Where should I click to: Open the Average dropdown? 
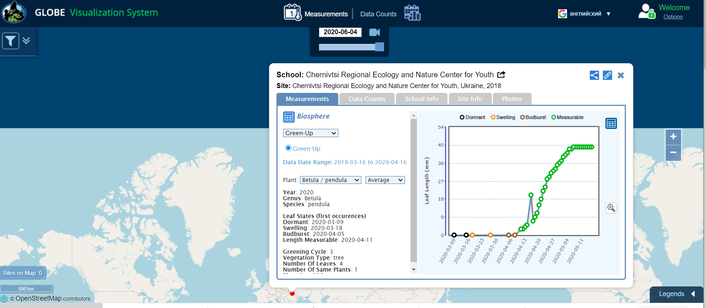[x=385, y=180]
